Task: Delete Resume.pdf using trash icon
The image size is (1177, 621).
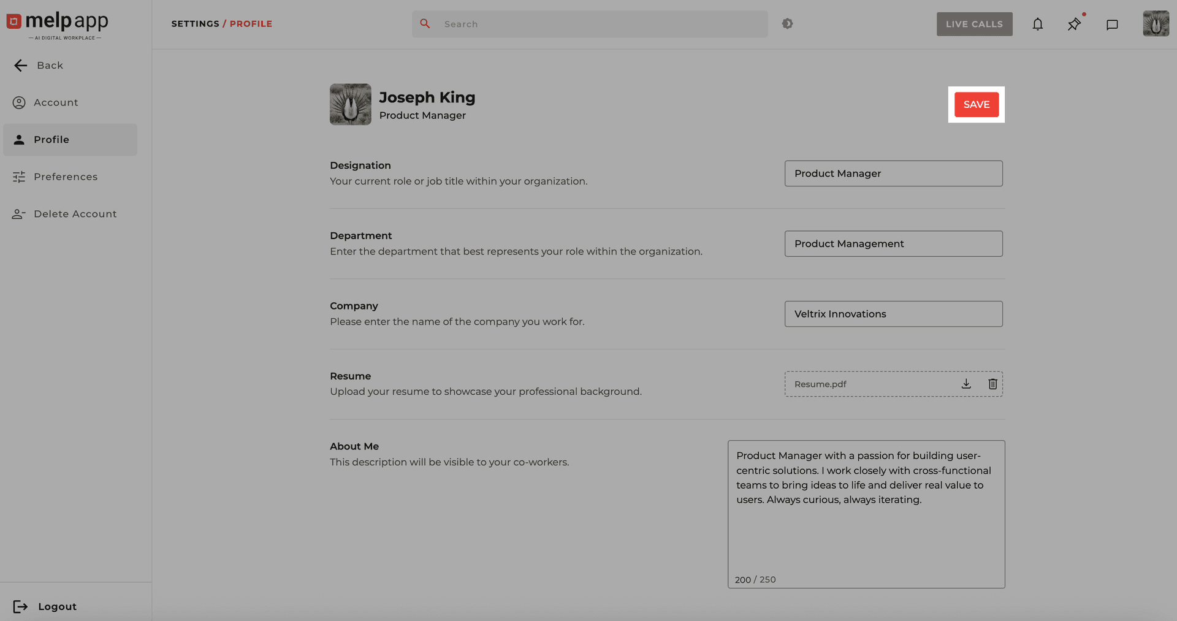Action: tap(992, 384)
